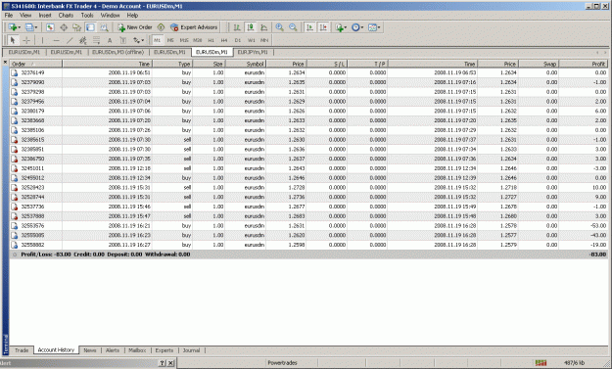Open the Tools menu
Screen dimensions: 612x369
(87, 16)
